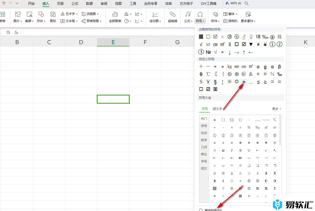The height and width of the screenshot is (211, 315).
Task: Click the symbol list vertical scrollbar
Action: point(281,130)
